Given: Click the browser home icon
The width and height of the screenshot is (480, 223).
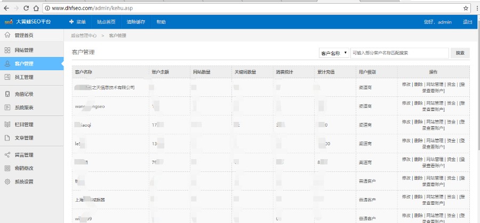Looking at the screenshot, I should click(36, 8).
